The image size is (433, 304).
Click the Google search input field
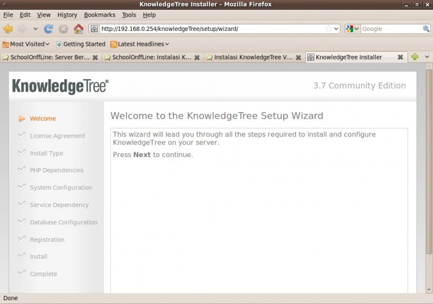(391, 29)
